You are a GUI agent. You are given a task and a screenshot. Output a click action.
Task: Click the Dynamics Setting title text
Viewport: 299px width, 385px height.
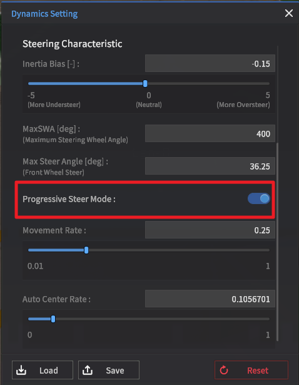point(44,14)
